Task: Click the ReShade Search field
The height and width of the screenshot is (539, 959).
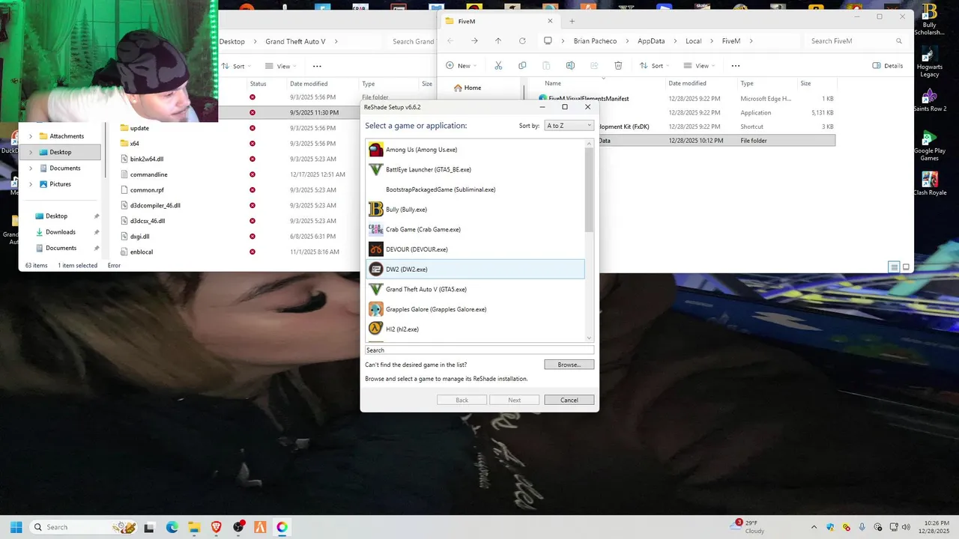Action: point(479,350)
